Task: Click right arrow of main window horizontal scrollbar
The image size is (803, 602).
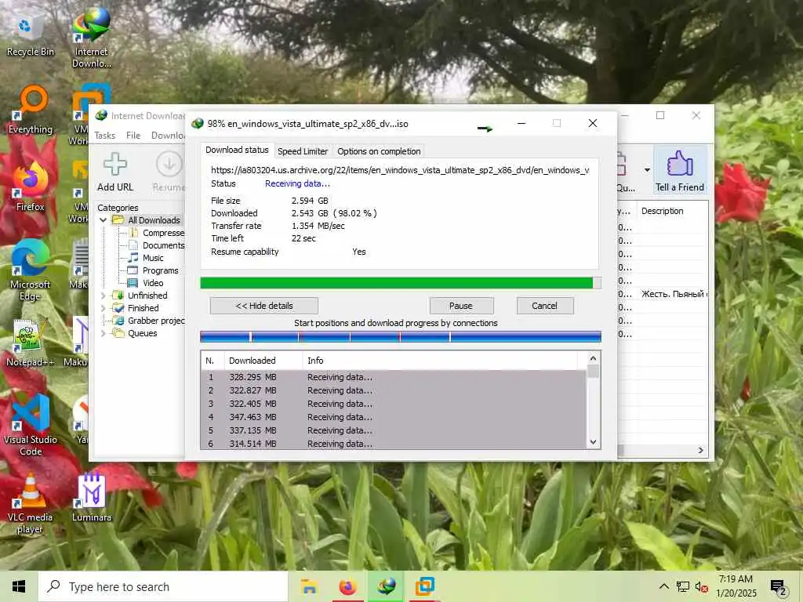Action: [x=700, y=450]
